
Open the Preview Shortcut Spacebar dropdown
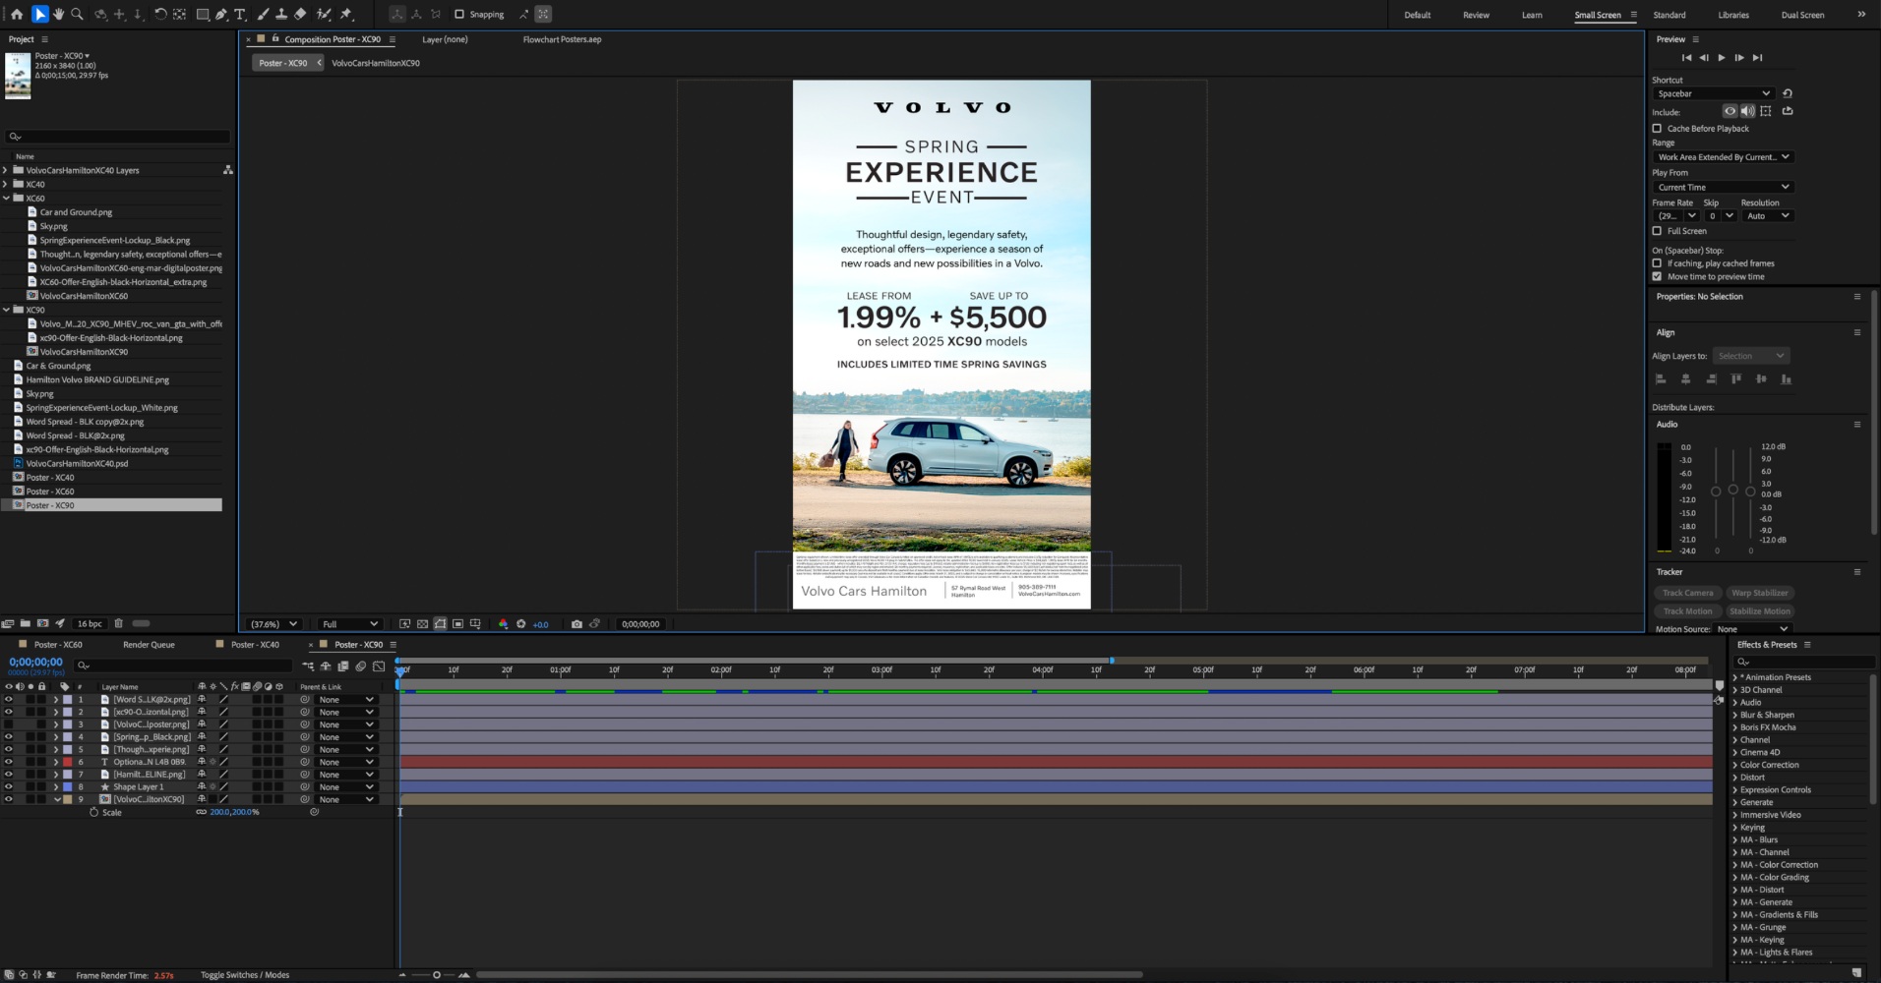(x=1712, y=94)
